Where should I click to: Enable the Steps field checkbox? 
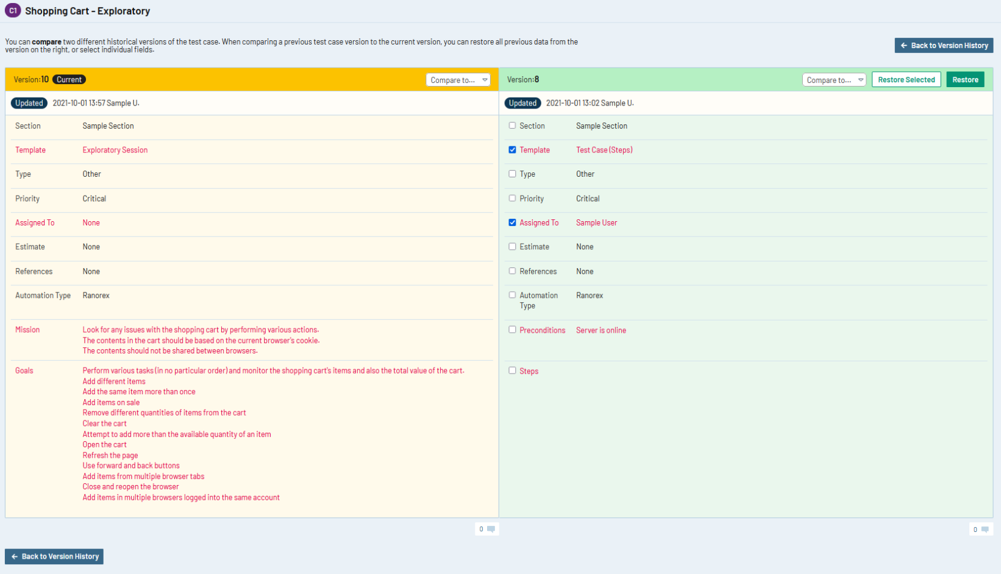tap(512, 370)
